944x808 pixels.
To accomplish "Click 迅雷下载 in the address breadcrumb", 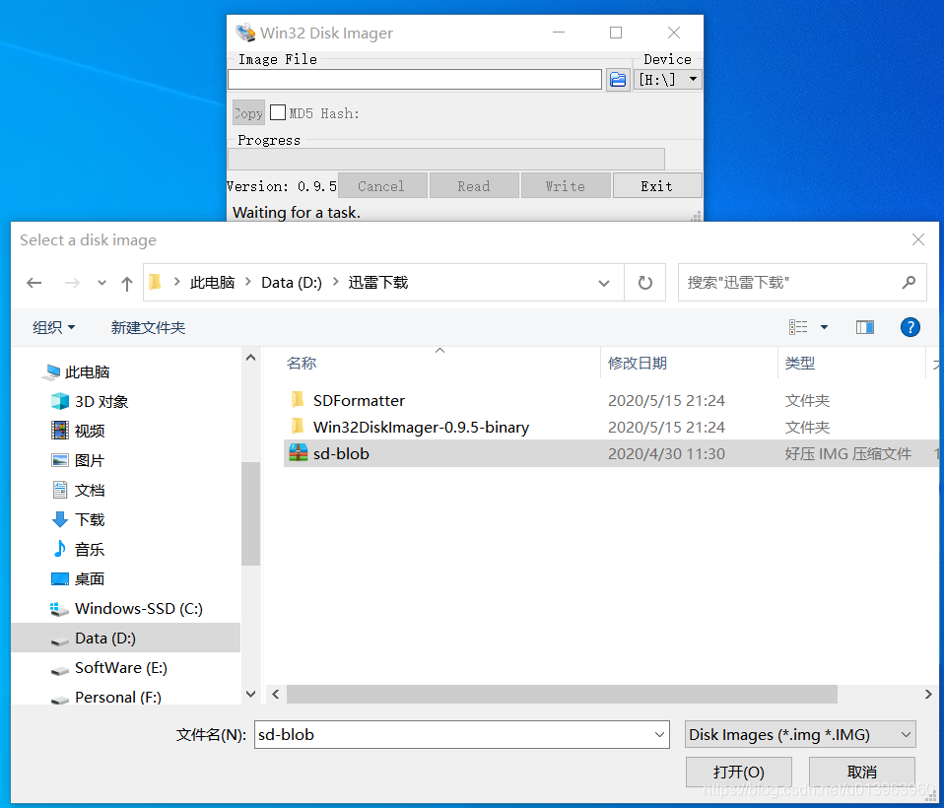I will point(378,283).
